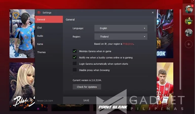Select the gray avatar in the sidebar
The image size is (195, 114).
189,32
